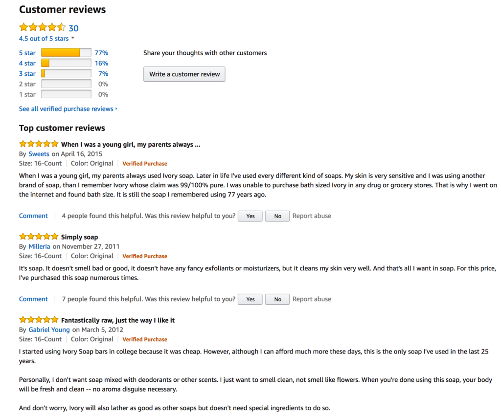Open the total 30 reviews count link

coord(73,28)
